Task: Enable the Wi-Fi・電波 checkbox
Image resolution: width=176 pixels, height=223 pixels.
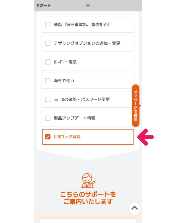Action: coord(48,62)
